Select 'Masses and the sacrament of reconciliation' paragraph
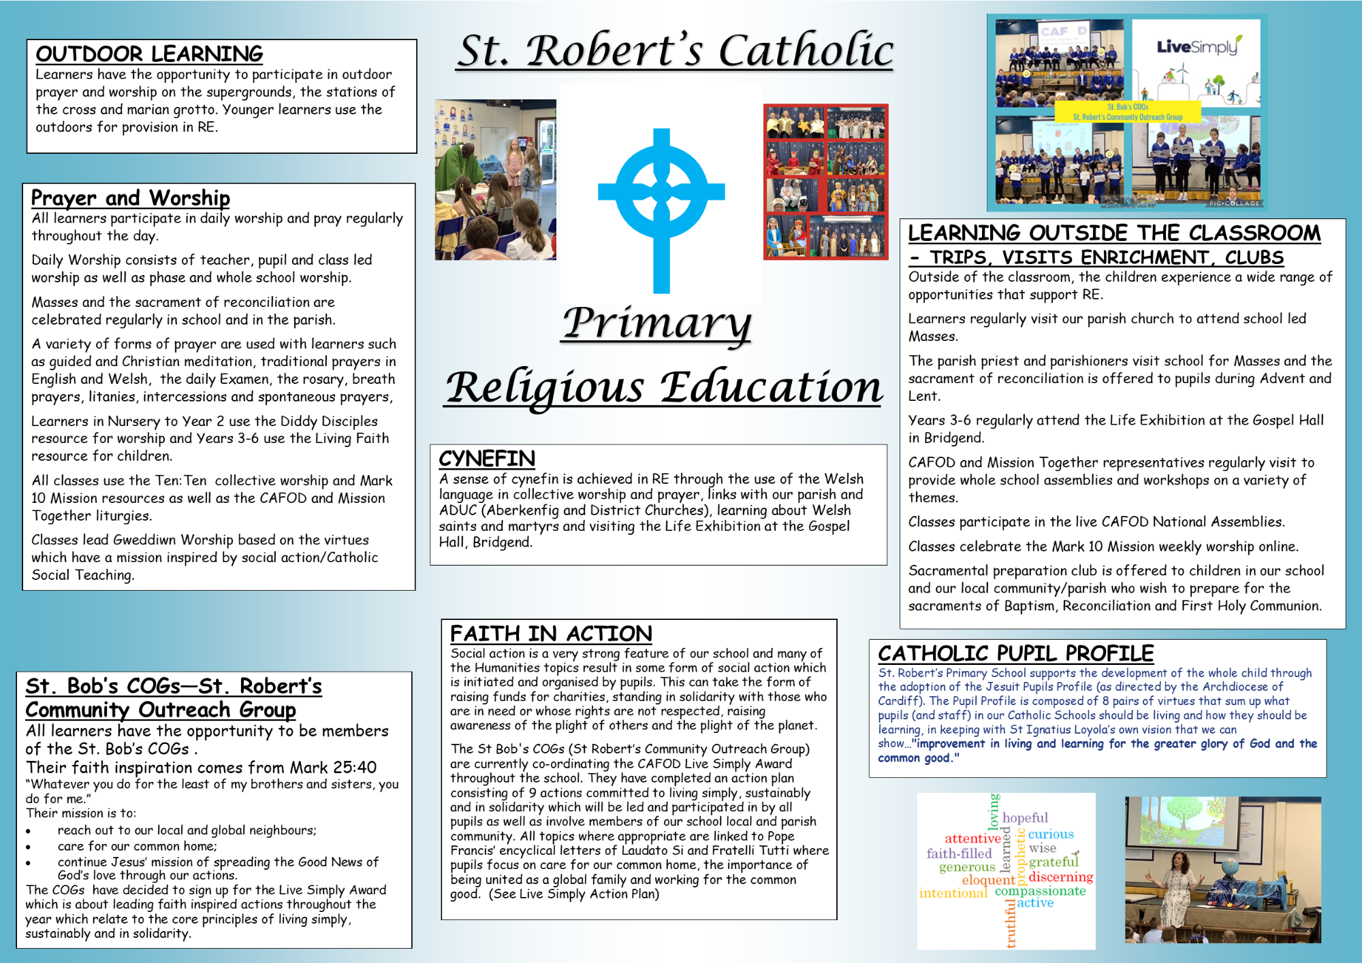 pyautogui.click(x=183, y=311)
